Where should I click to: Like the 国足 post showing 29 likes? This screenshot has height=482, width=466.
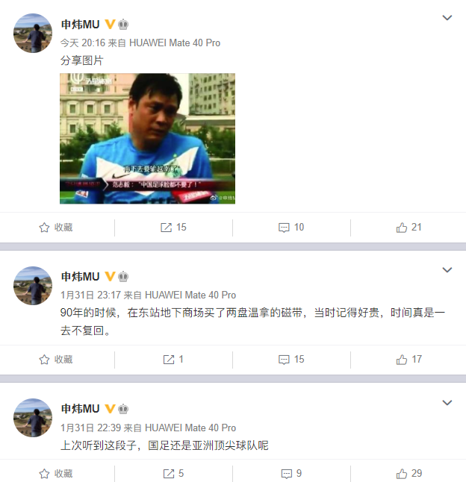pos(408,473)
